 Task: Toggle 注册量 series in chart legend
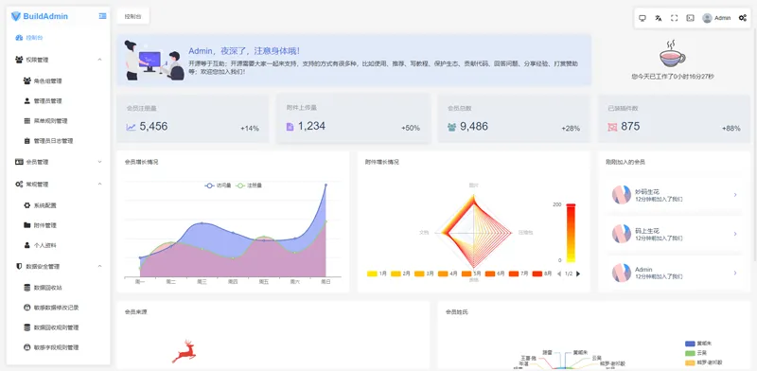[249, 185]
